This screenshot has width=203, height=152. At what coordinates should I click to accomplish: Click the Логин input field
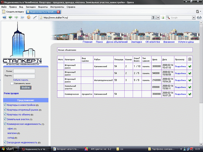pos(24,71)
